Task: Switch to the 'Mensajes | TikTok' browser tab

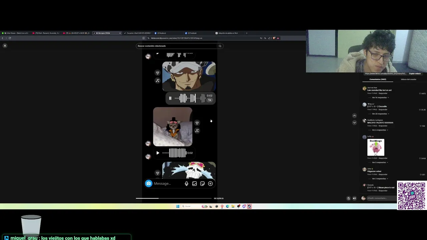Action: pos(106,33)
